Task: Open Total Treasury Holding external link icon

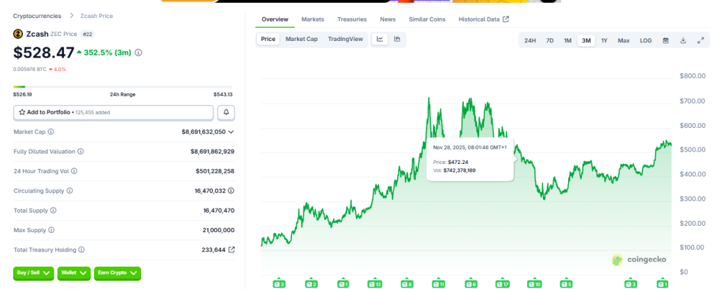Action: (232, 249)
